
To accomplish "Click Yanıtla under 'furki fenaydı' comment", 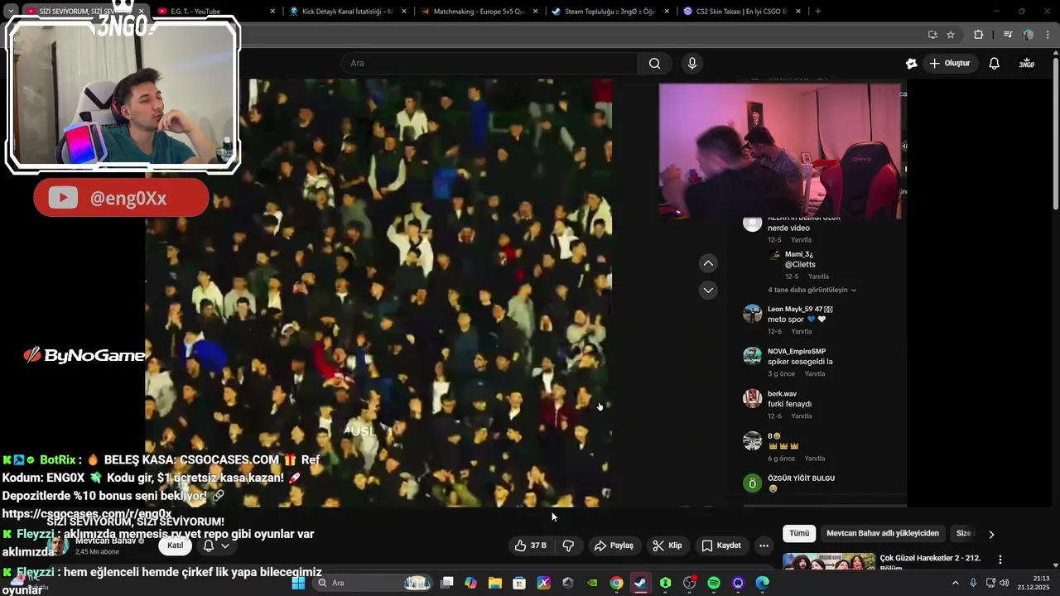I will click(x=801, y=416).
